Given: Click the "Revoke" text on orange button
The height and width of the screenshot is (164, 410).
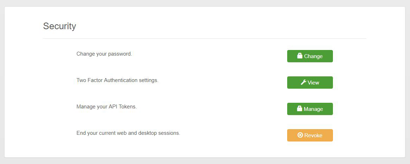Looking at the screenshot, I should point(313,135).
